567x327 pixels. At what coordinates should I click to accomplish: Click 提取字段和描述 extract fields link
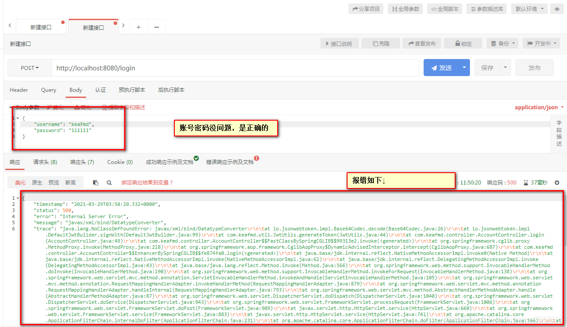tap(124, 108)
